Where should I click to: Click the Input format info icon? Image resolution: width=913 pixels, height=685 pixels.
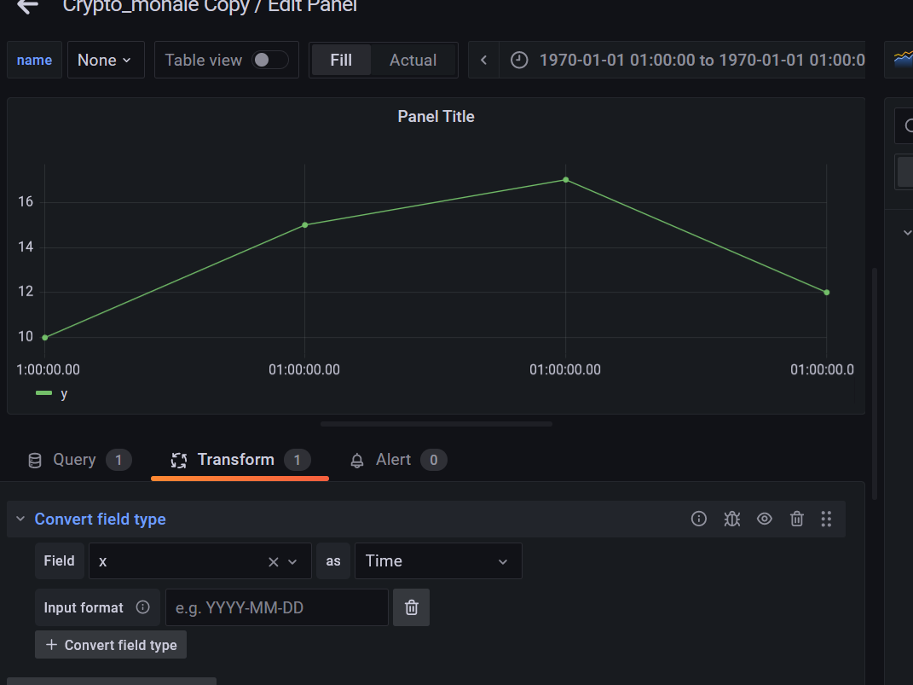click(142, 607)
